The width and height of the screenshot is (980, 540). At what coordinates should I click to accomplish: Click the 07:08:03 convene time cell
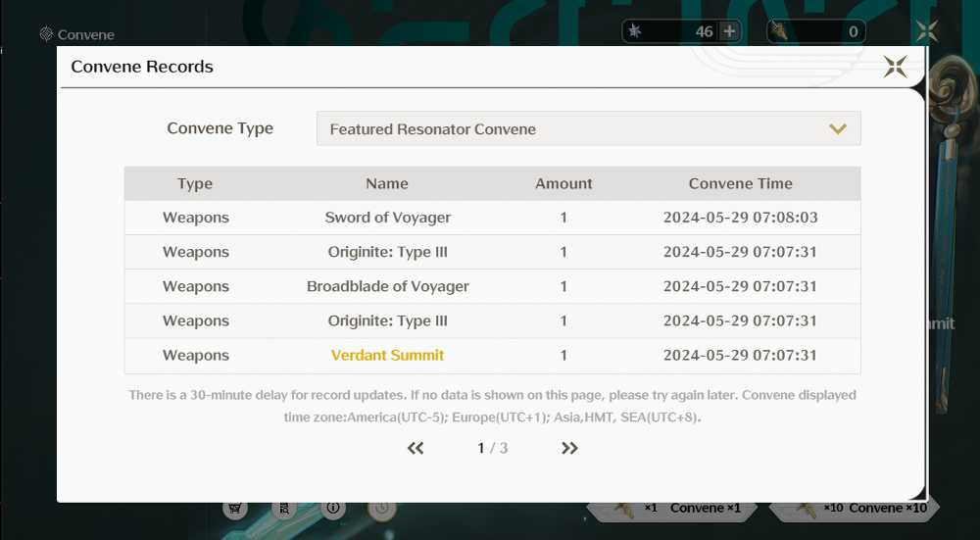pyautogui.click(x=741, y=218)
